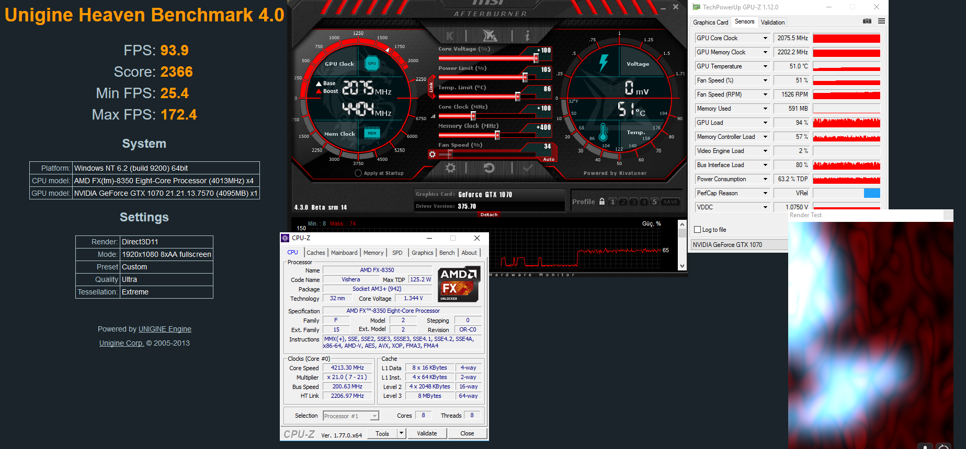This screenshot has width=966, height=449.
Task: Switch to the Memory tab in CPU-Z
Action: pos(373,253)
